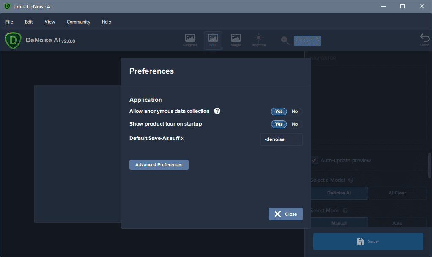This screenshot has height=257, width=432.
Task: Toggle the Brighten preview option
Action: (x=258, y=40)
